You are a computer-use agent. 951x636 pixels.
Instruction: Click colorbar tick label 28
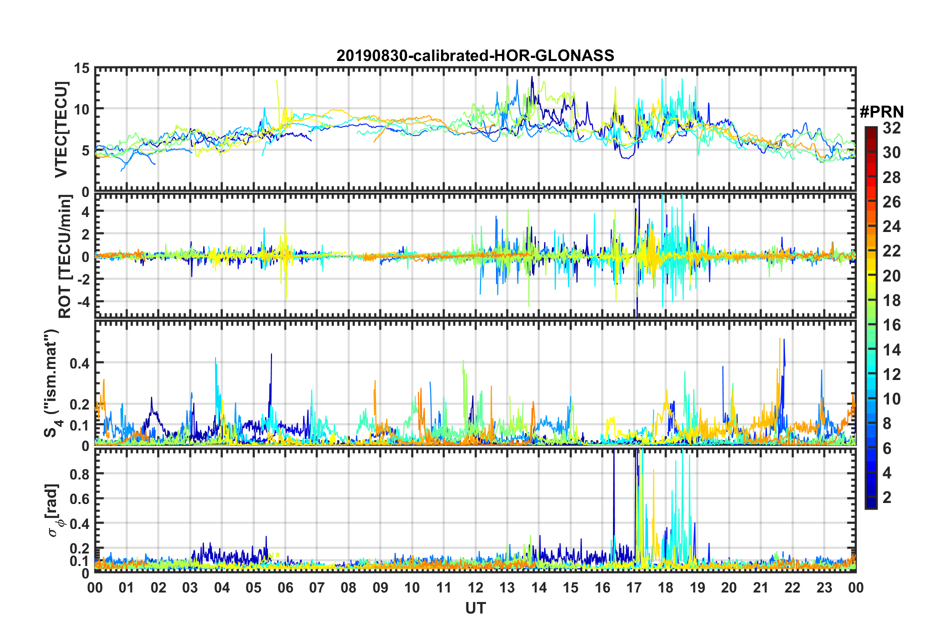[891, 177]
